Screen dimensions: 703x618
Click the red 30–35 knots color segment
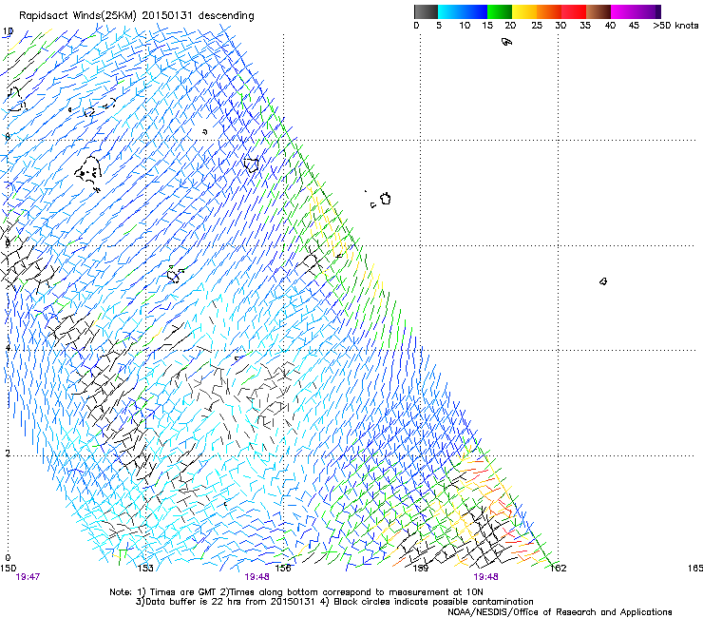574,11
